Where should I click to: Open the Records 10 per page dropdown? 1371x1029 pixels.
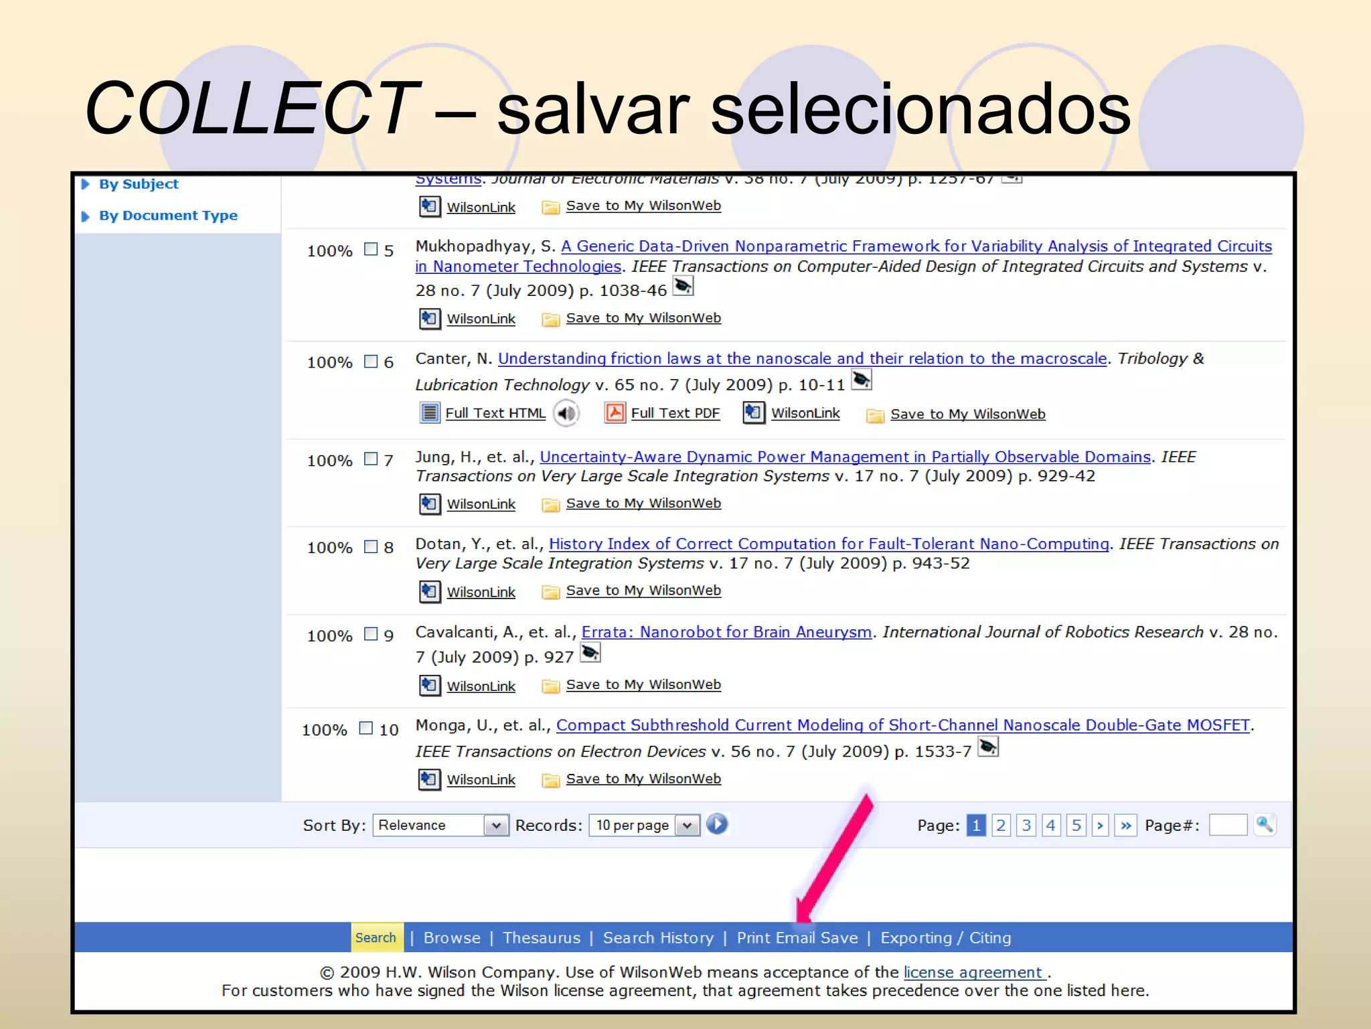coord(645,825)
